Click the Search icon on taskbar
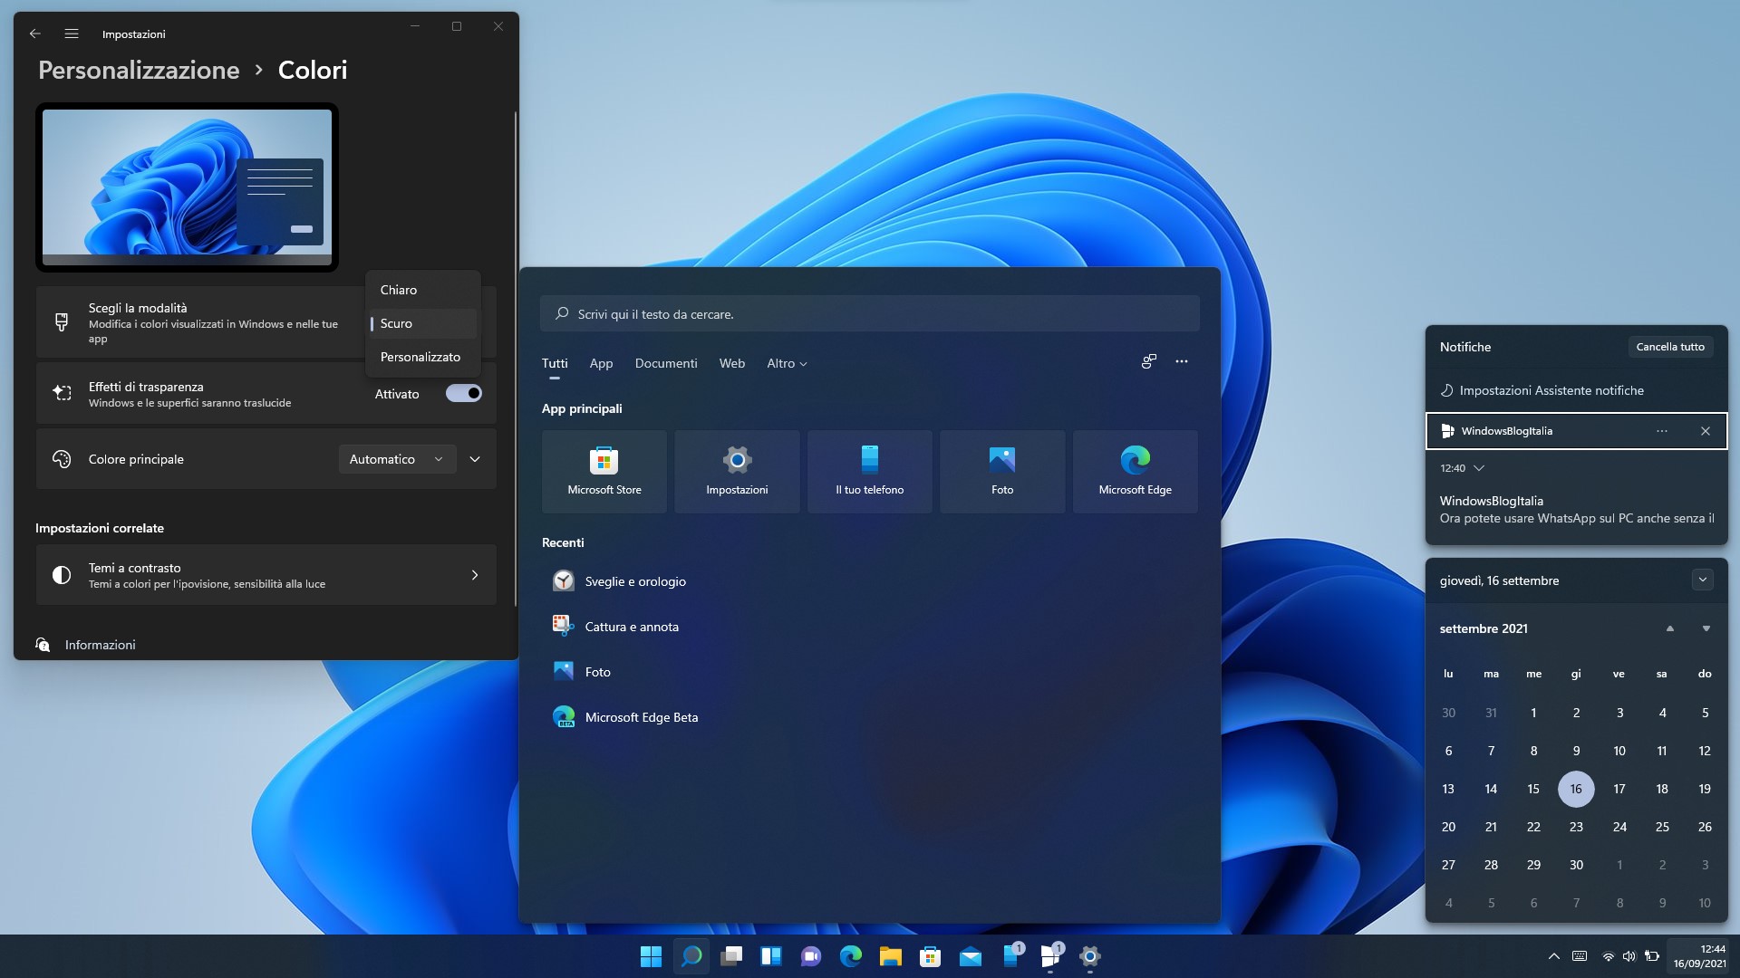 point(691,956)
